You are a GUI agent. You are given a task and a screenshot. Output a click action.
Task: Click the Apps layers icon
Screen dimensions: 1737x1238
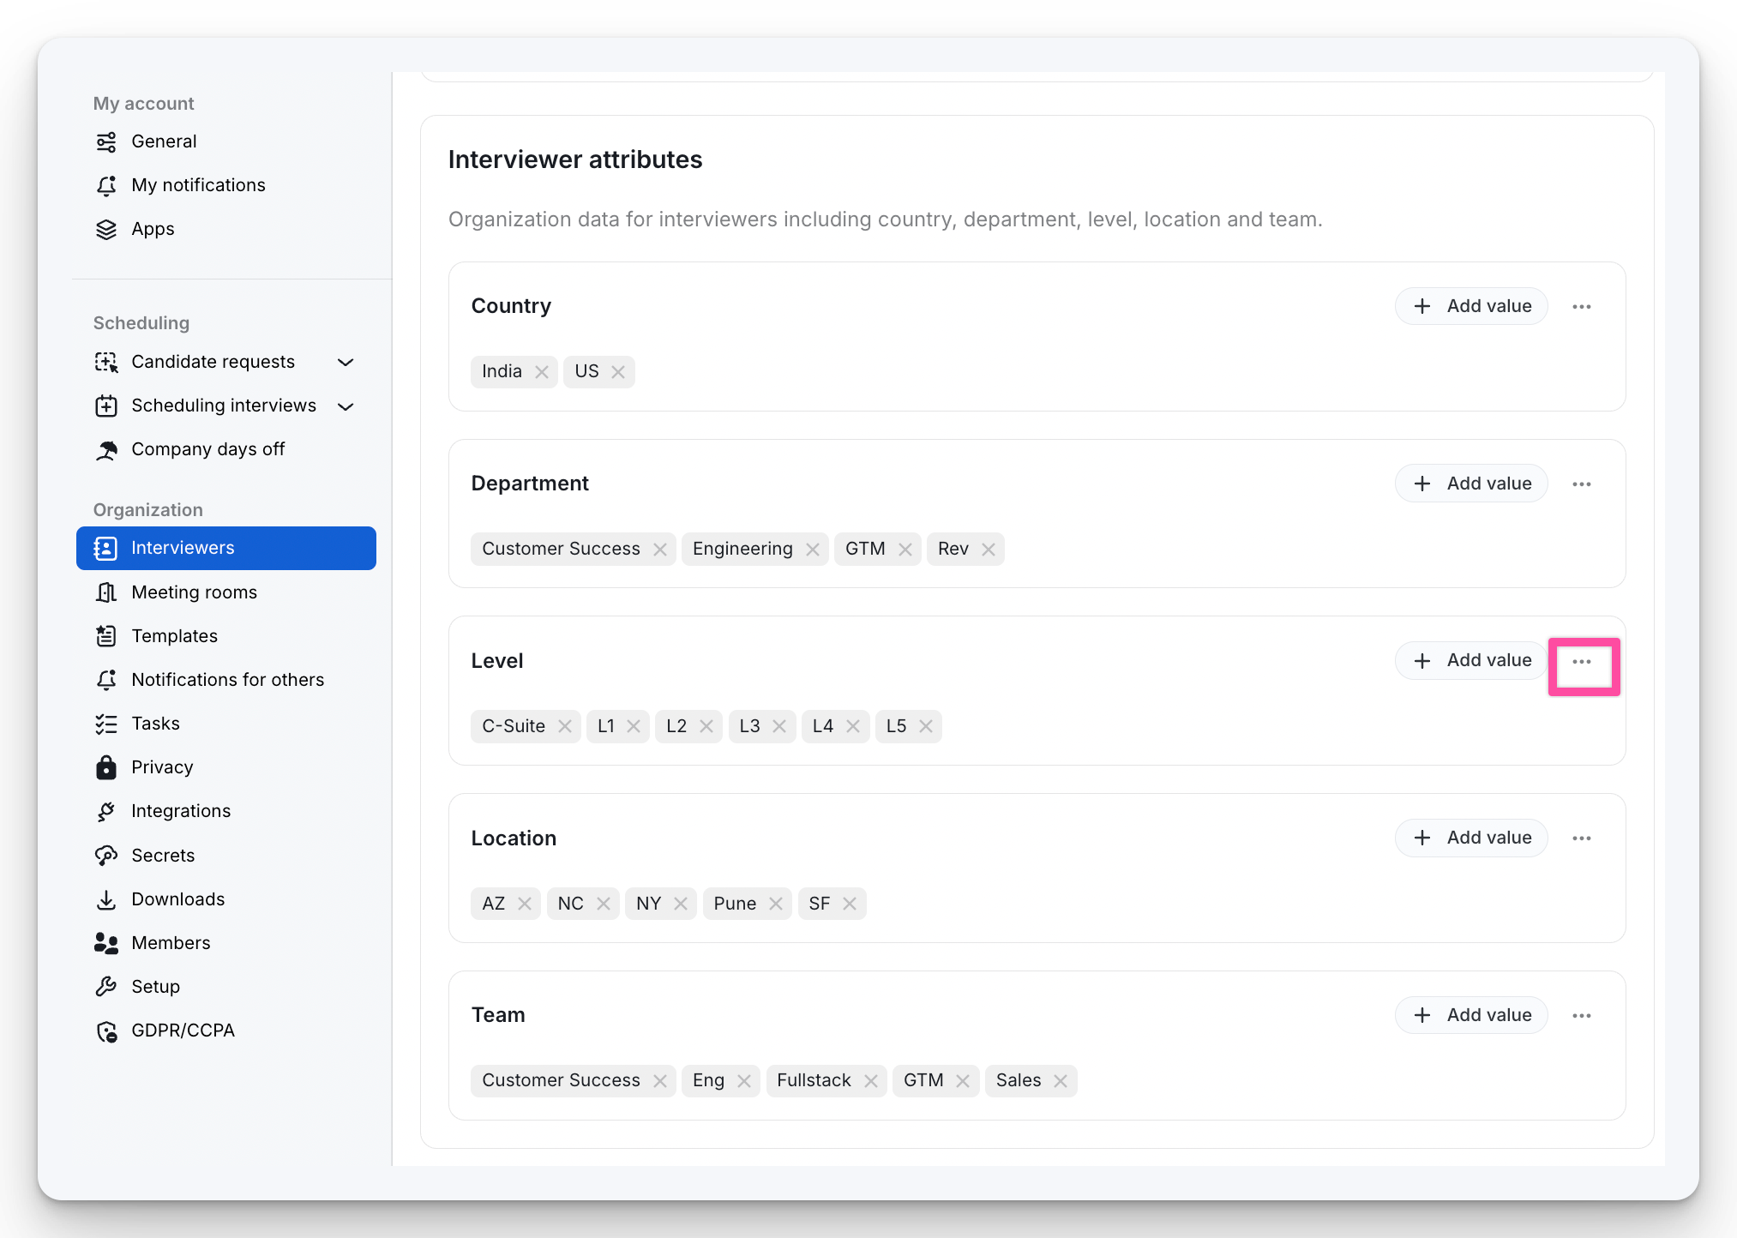click(x=106, y=229)
